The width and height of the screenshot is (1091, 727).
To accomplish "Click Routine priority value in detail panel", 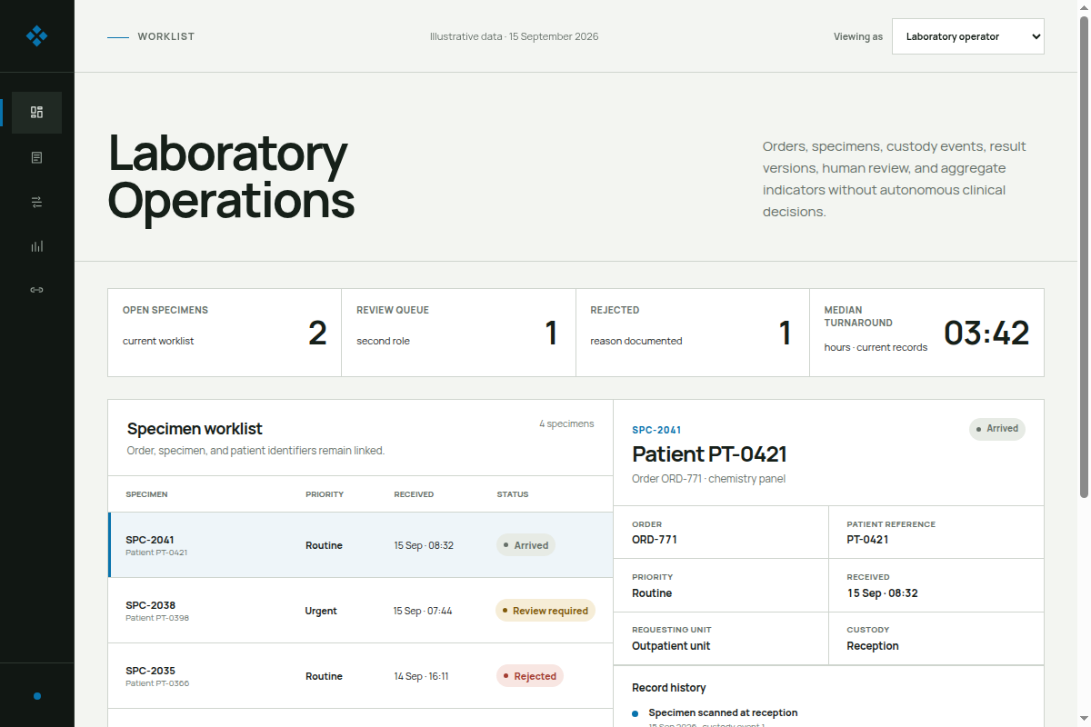I will point(652,593).
